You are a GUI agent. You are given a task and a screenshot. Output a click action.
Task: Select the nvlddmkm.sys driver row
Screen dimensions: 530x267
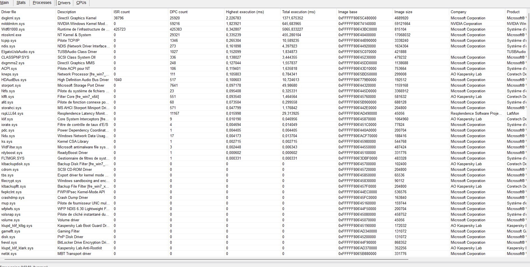(263, 24)
